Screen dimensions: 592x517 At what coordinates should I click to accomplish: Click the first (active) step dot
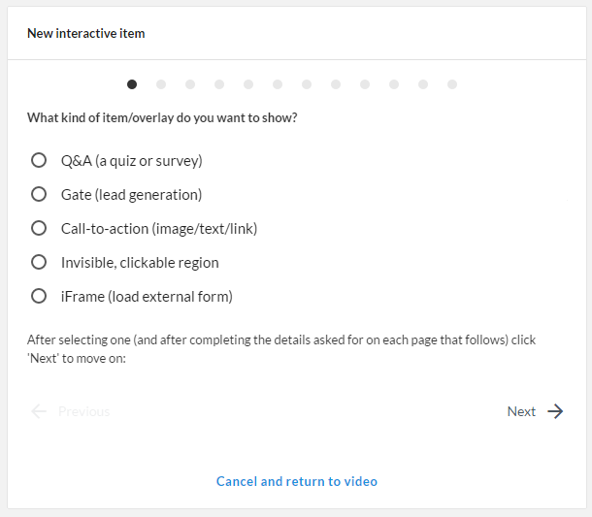coord(132,84)
